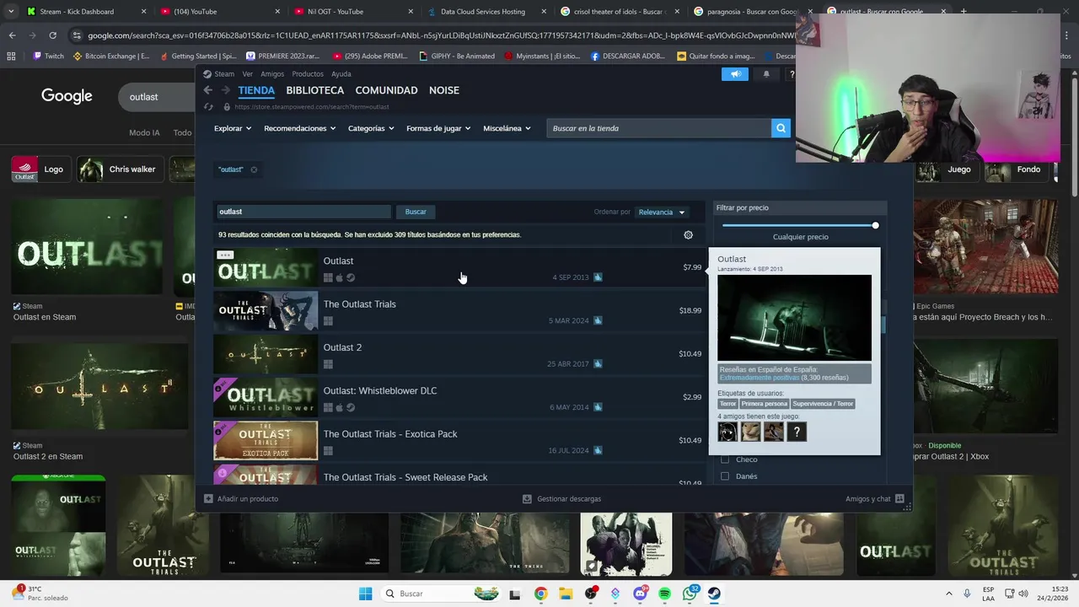Screen dimensions: 1079x607
Task: Open The Outlast Trials - Exotica Pack
Action: coord(459,441)
